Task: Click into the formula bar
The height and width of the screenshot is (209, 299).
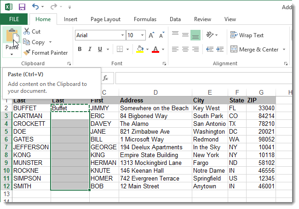Action: 204,78
